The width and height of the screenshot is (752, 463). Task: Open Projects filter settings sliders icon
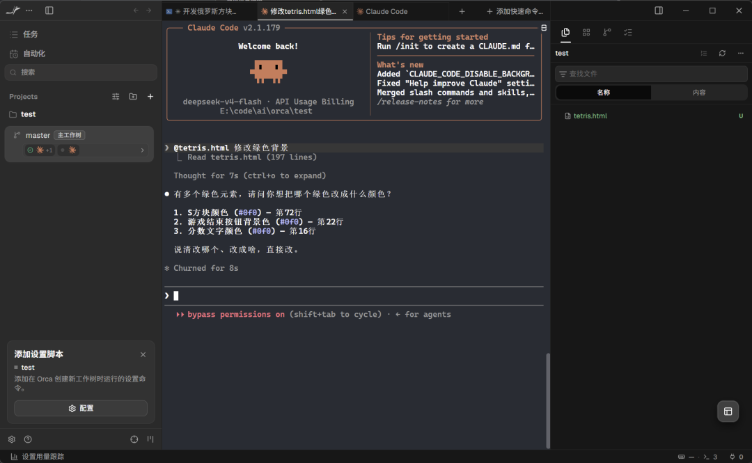point(116,97)
